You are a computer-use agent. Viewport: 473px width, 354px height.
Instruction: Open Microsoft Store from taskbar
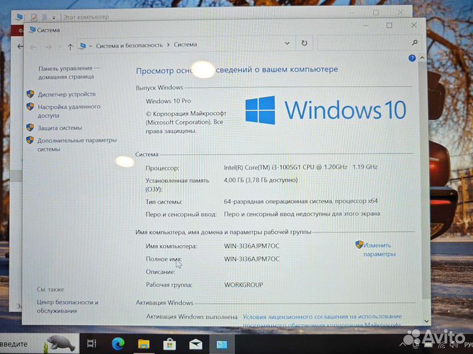point(169,344)
